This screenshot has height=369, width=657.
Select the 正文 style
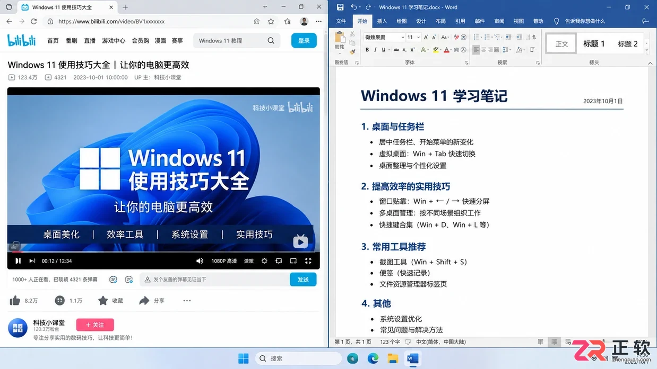click(x=561, y=44)
